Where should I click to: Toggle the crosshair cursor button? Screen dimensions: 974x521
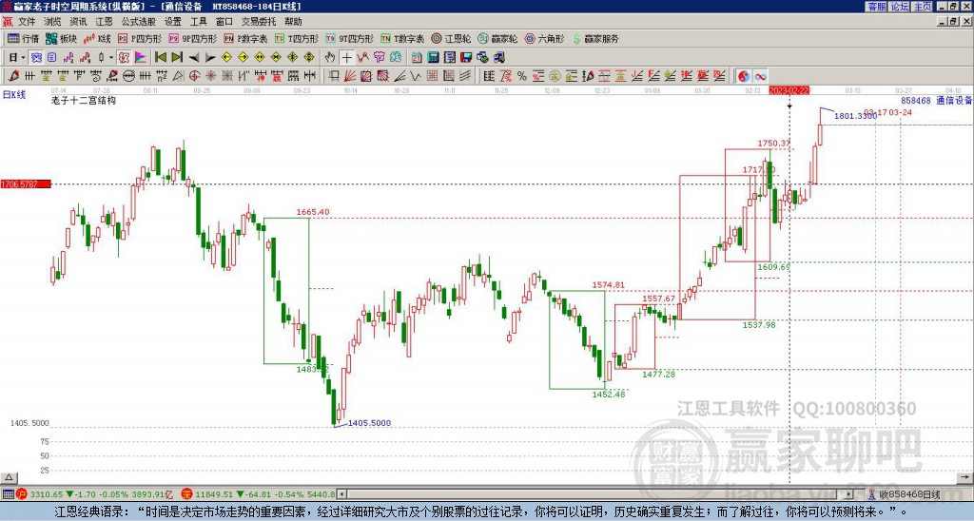pyautogui.click(x=346, y=57)
